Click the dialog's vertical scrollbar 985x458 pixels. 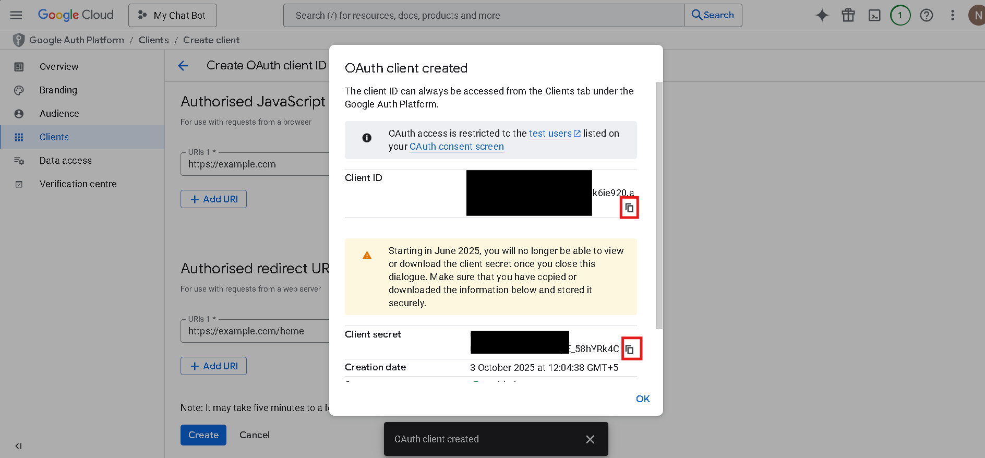pos(659,206)
